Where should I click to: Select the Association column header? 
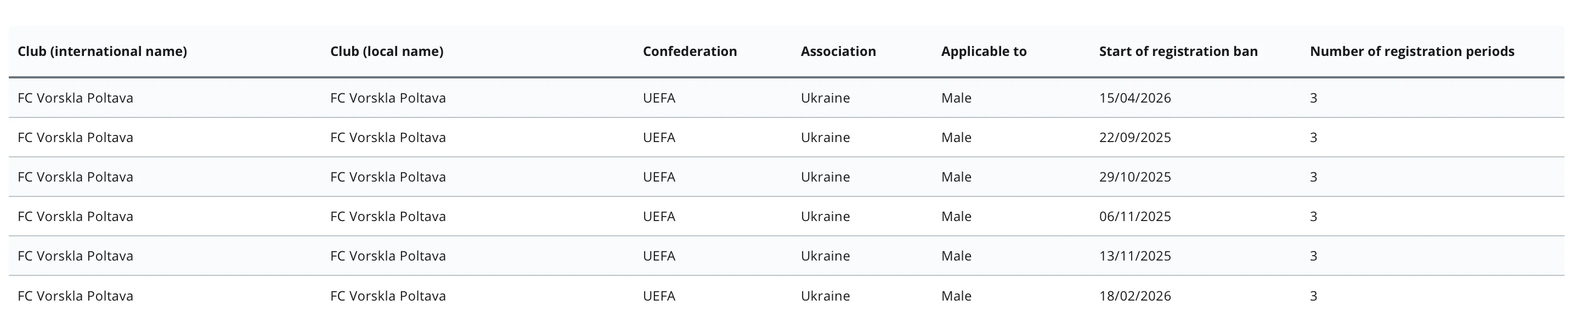pyautogui.click(x=838, y=52)
